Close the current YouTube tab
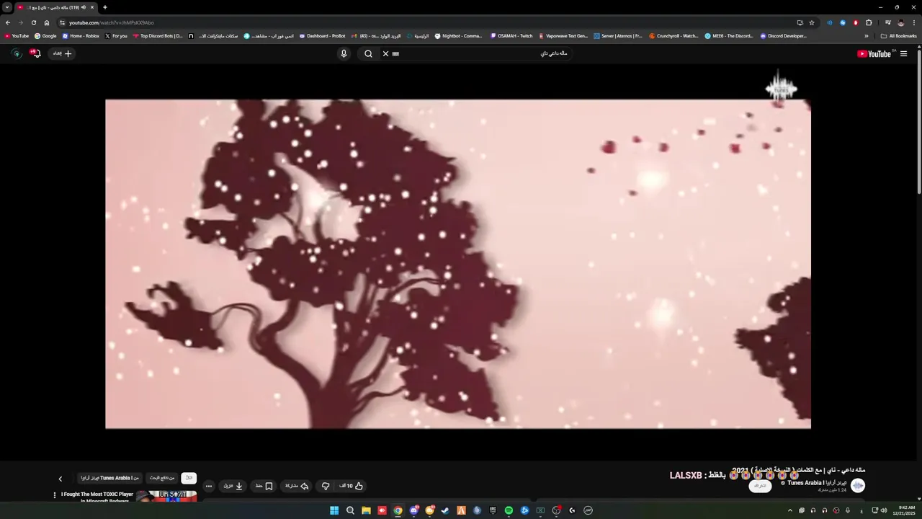922x519 pixels. [x=92, y=7]
